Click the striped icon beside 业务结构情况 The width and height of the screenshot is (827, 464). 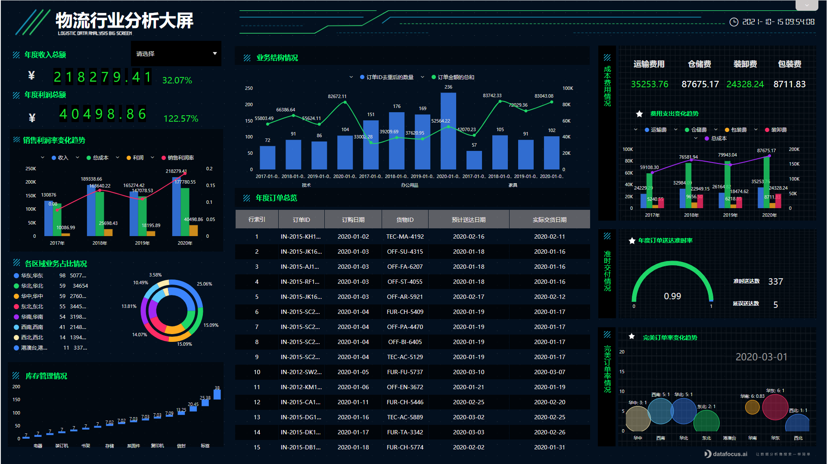tap(247, 58)
